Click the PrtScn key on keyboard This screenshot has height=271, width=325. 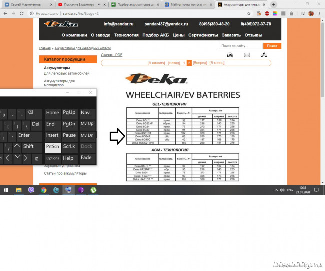[x=53, y=148]
